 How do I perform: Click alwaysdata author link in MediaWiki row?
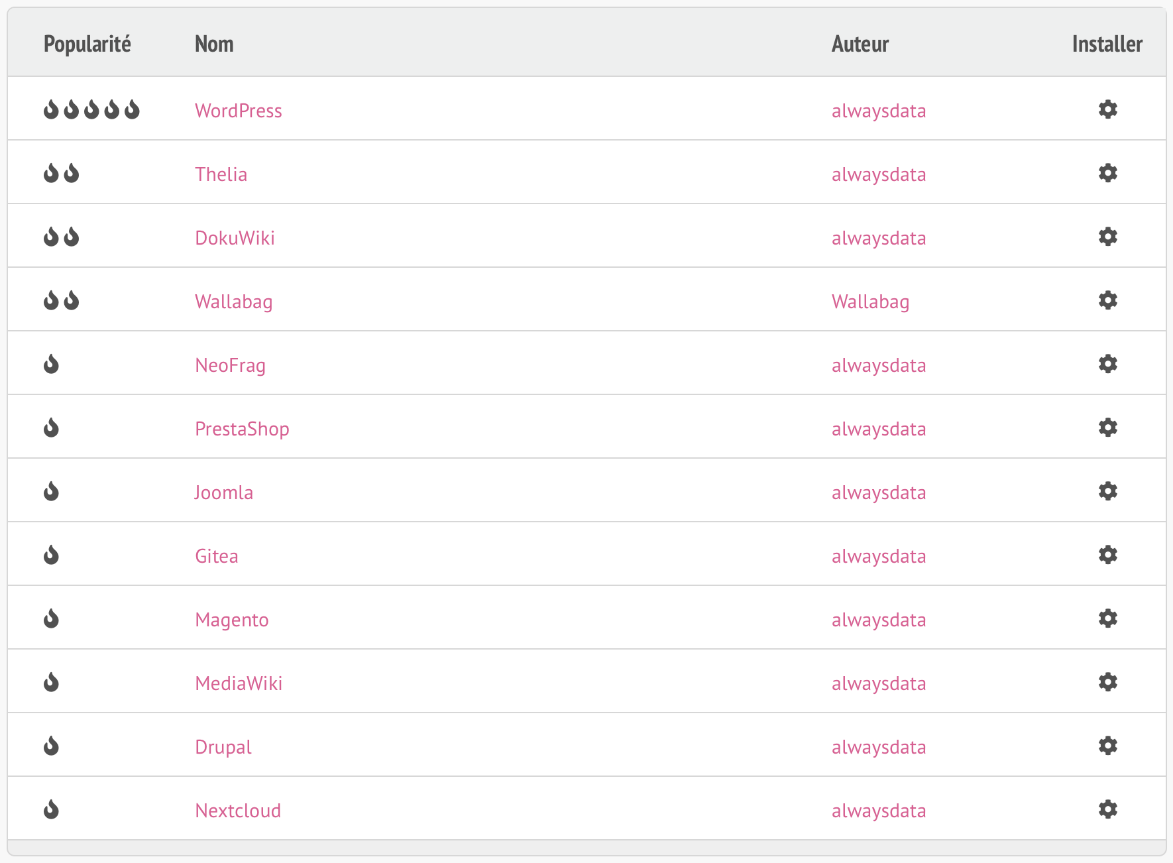pyautogui.click(x=879, y=683)
